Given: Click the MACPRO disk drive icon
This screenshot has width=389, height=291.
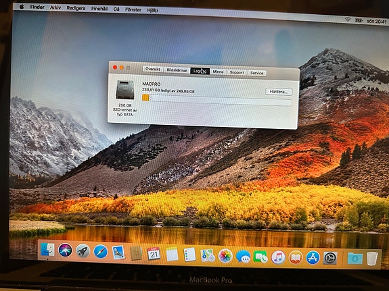Looking at the screenshot, I should (125, 90).
